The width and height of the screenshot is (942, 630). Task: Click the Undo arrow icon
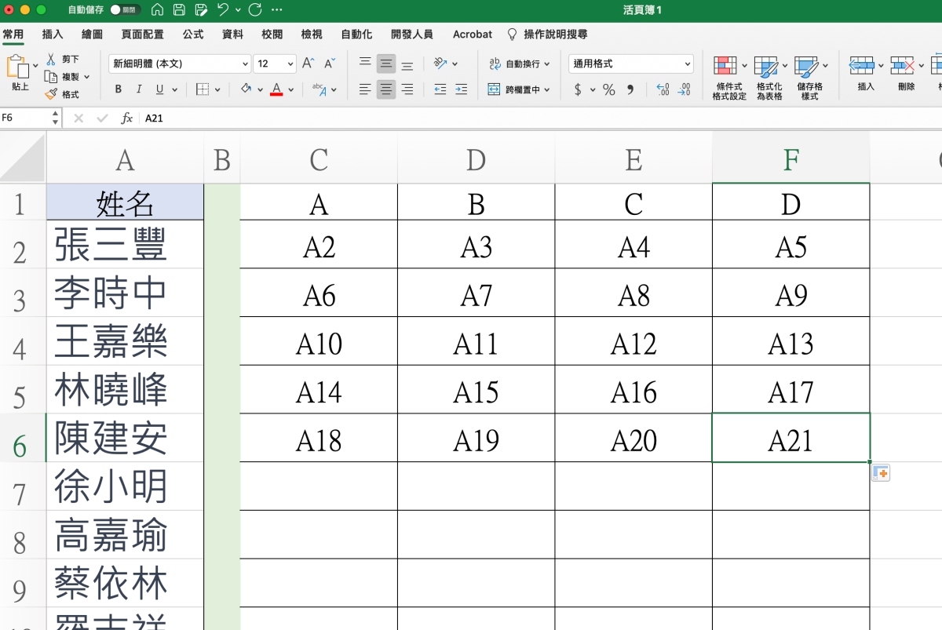tap(223, 10)
